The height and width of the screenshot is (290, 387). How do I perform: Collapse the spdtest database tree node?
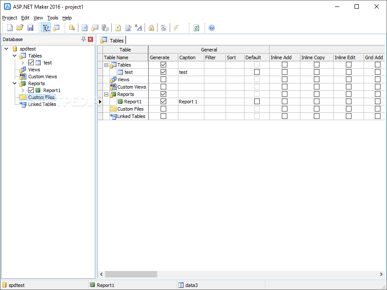tap(6, 49)
